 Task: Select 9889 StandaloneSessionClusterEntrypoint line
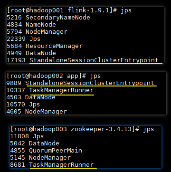80,83
